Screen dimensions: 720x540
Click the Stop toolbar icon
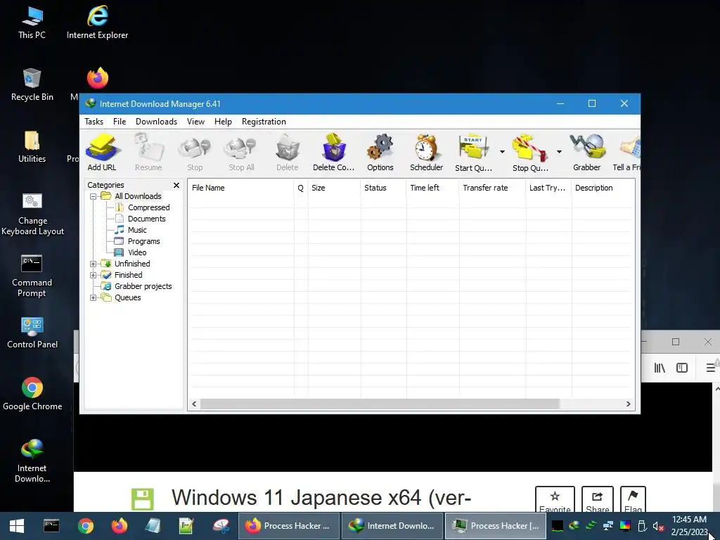coord(195,153)
